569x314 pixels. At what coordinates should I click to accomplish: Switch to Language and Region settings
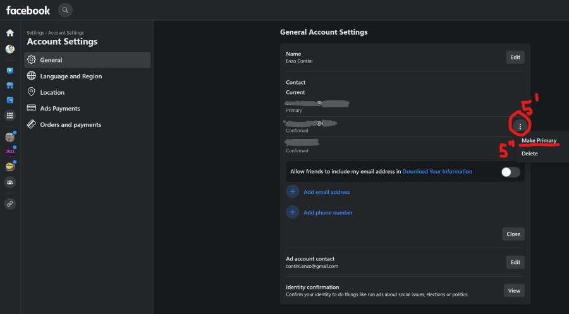pos(71,76)
